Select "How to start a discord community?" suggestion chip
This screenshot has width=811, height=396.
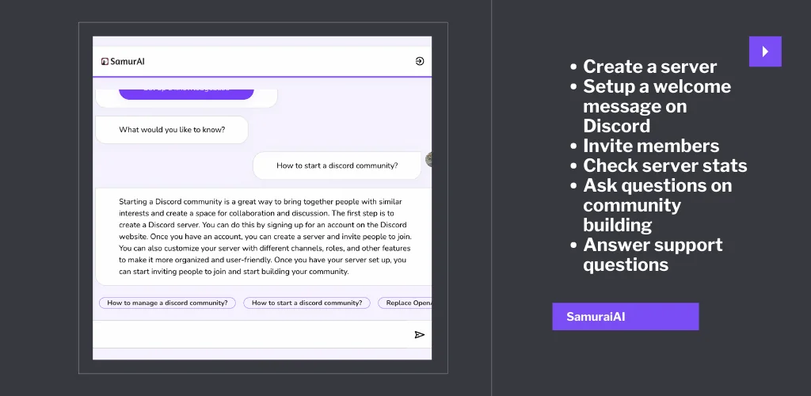pos(307,303)
